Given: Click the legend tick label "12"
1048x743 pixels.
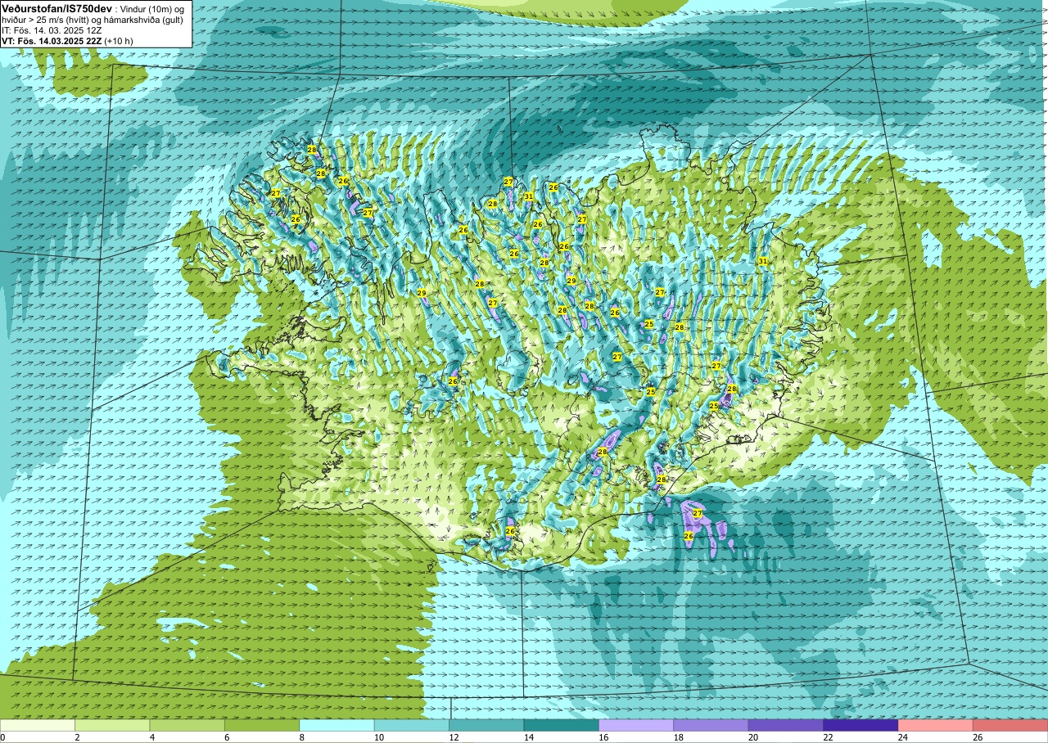Looking at the screenshot, I should (454, 737).
